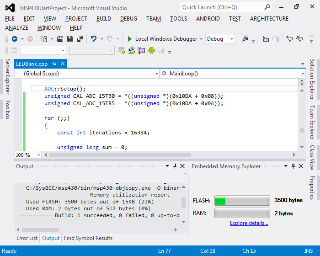The width and height of the screenshot is (320, 256).
Task: Click the New Project toolbar icon
Action: click(x=44, y=39)
